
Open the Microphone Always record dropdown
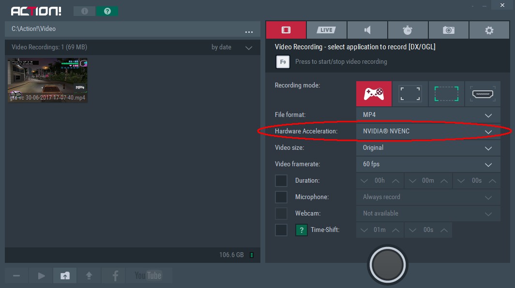tap(428, 197)
